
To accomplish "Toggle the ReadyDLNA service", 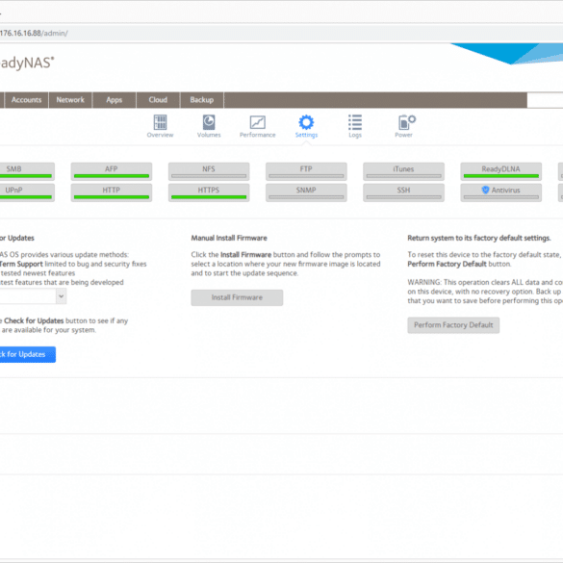I will pos(500,171).
